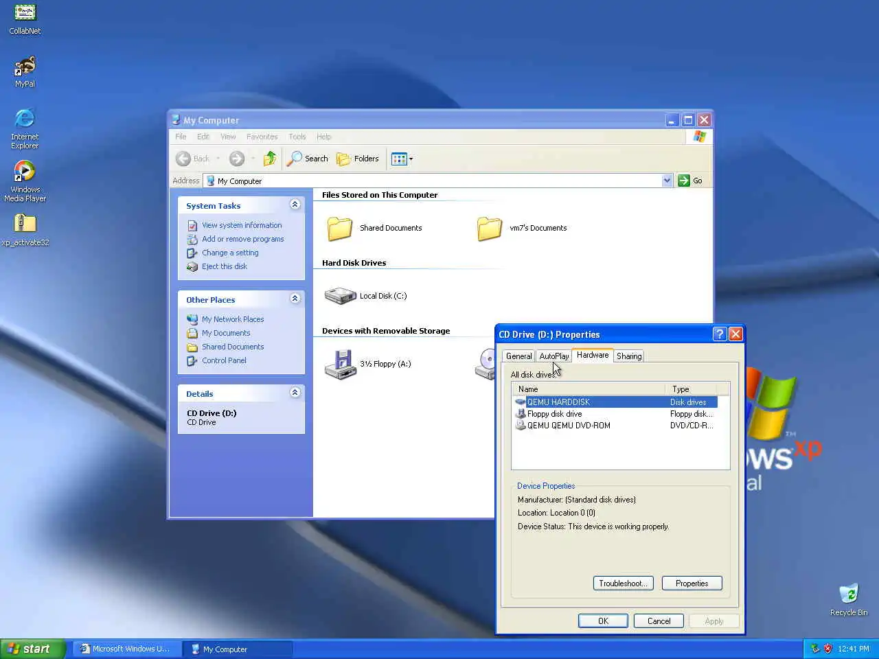Click the My Computer taskbar button
This screenshot has width=879, height=659.
[x=238, y=649]
